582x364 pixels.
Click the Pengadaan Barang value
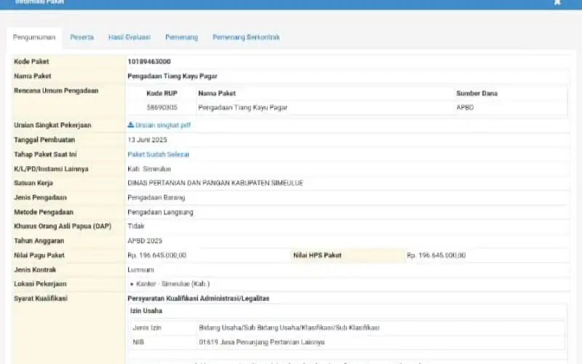156,197
